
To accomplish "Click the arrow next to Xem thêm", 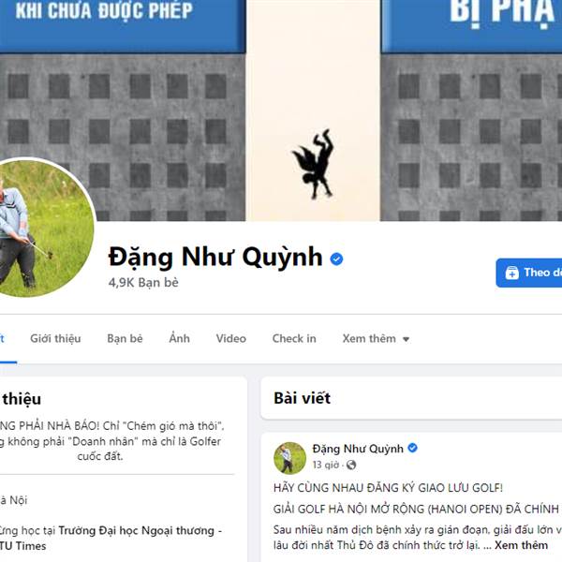I will [406, 339].
